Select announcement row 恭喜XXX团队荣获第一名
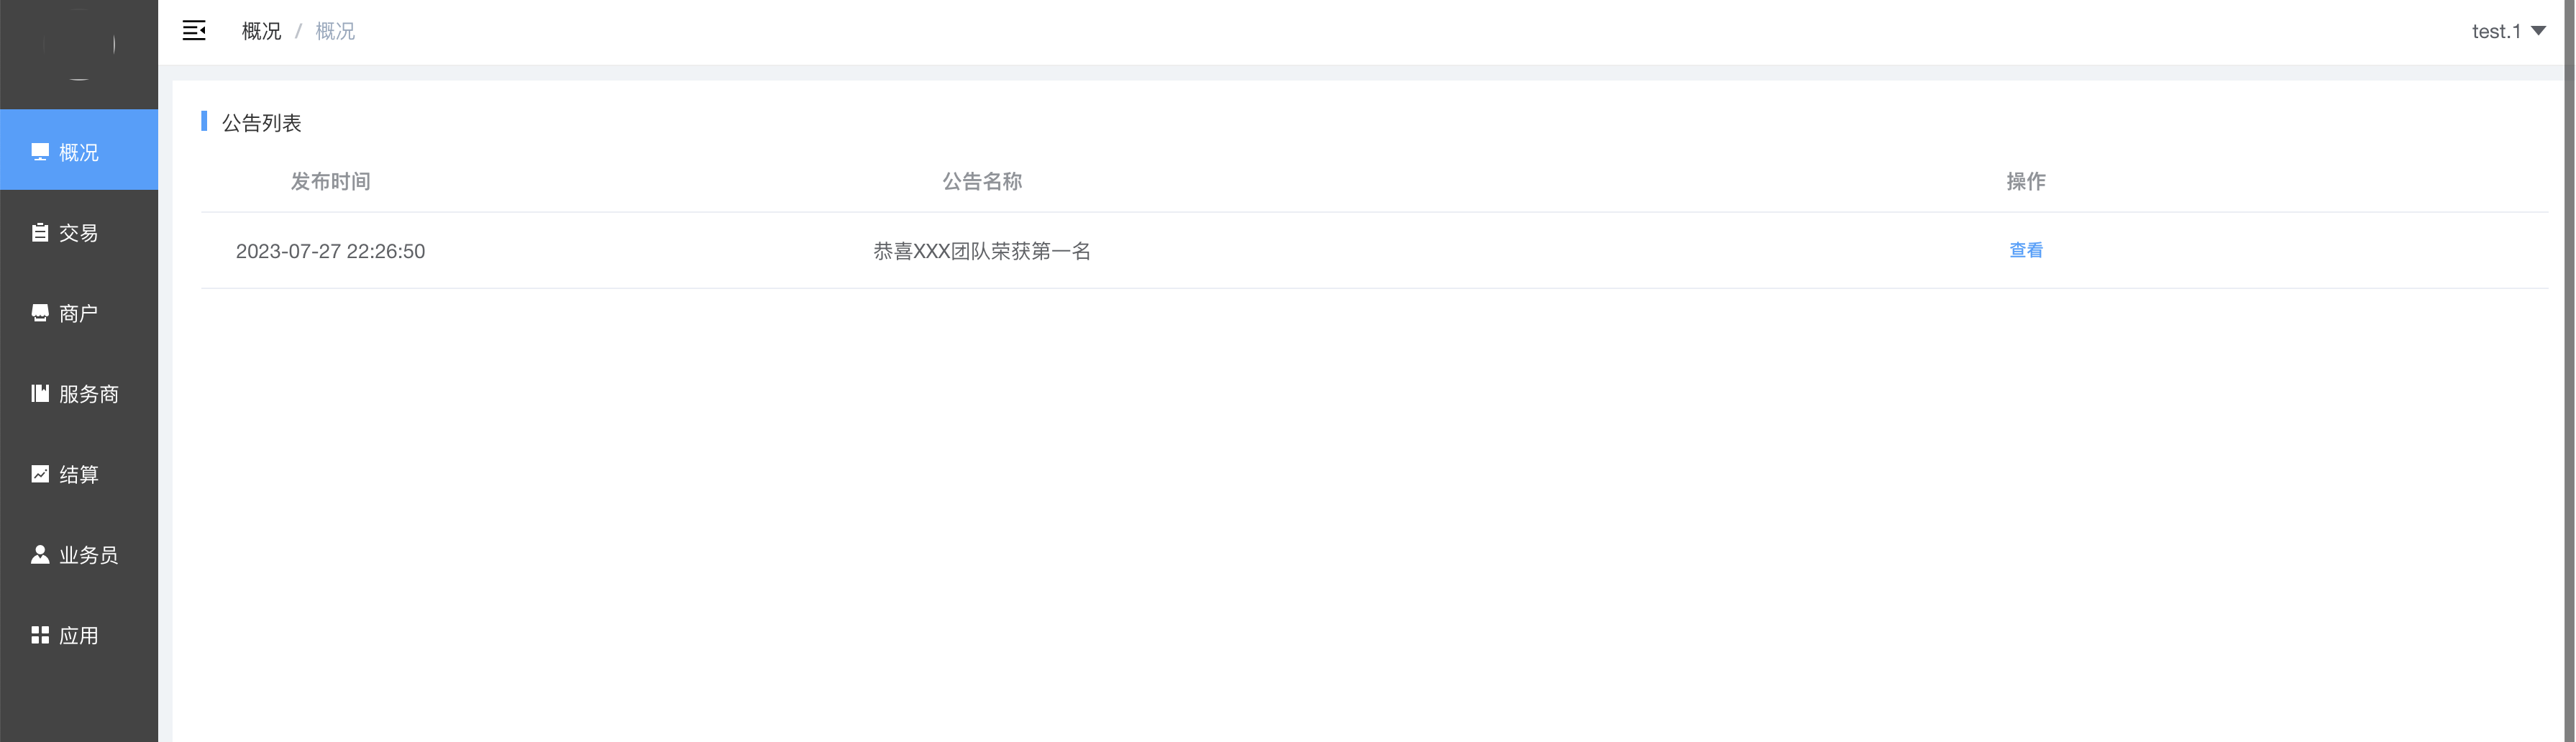Screen dimensions: 2576x742 (x=1374, y=251)
